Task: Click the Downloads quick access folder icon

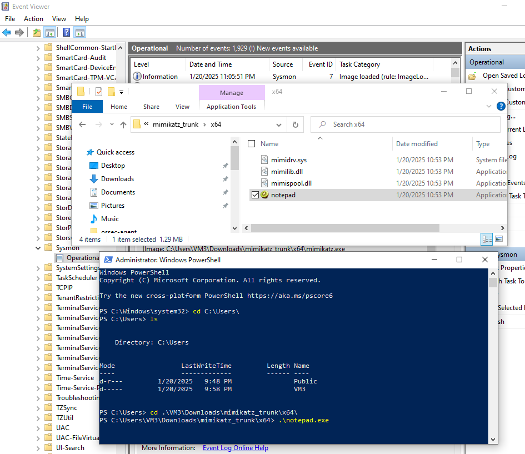Action: pyautogui.click(x=94, y=179)
